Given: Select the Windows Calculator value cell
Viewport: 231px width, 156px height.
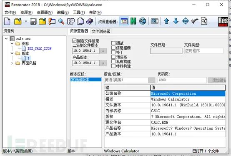Looking at the screenshot, I should [x=188, y=99].
